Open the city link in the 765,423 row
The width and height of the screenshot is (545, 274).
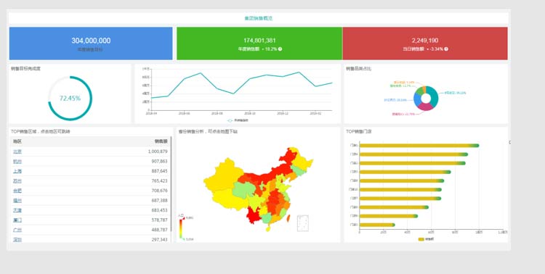[x=17, y=181]
